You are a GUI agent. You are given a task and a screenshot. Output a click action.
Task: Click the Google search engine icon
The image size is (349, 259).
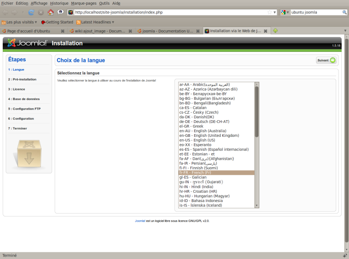click(283, 12)
